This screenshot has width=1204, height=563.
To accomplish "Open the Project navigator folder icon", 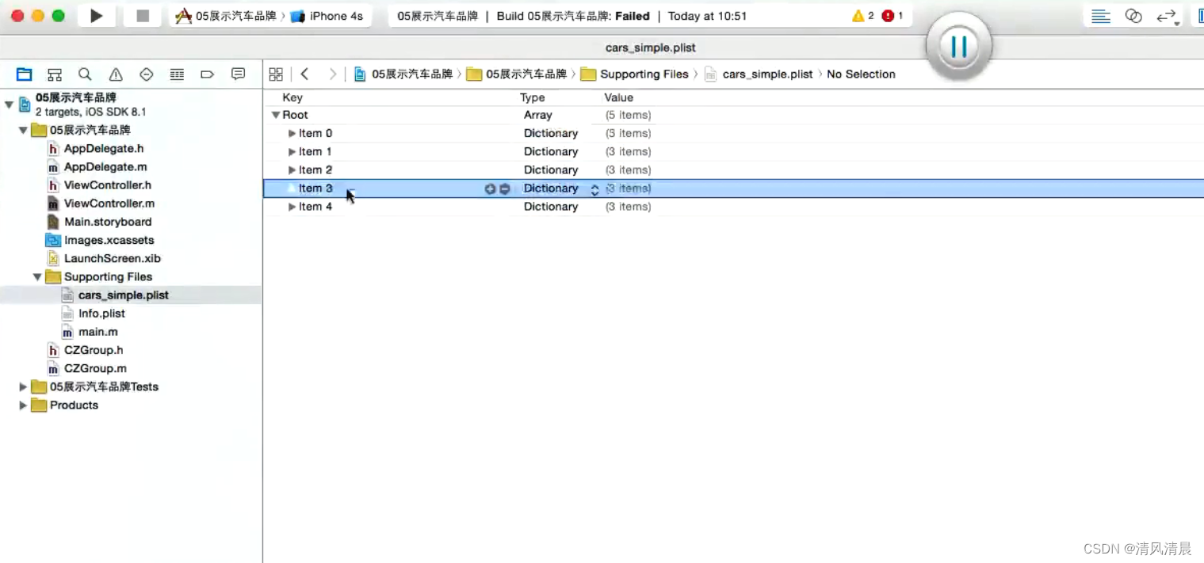I will tap(24, 74).
